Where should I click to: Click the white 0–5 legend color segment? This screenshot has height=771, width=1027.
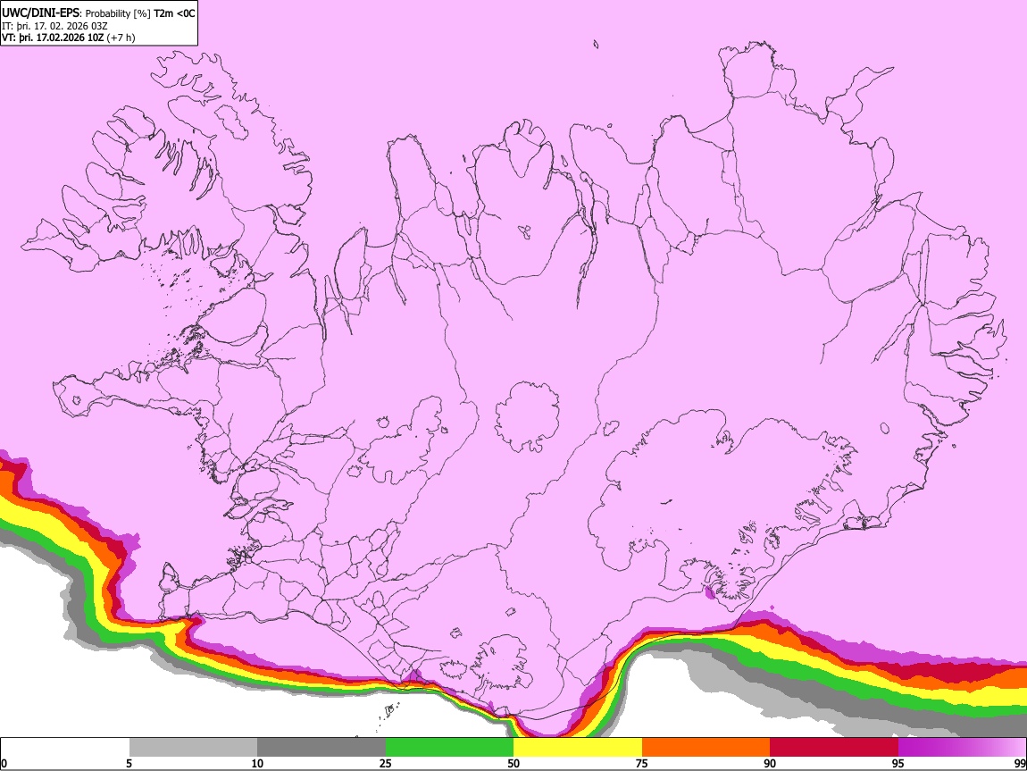click(65, 748)
